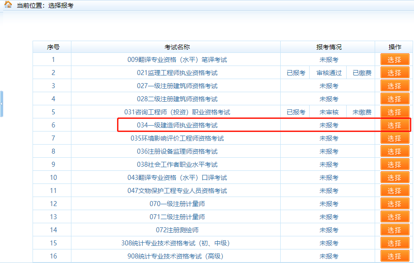Viewport: 414px width, 263px height.
Task: Click 选择 in 035环境影响评价工程师 row
Action: click(x=394, y=138)
